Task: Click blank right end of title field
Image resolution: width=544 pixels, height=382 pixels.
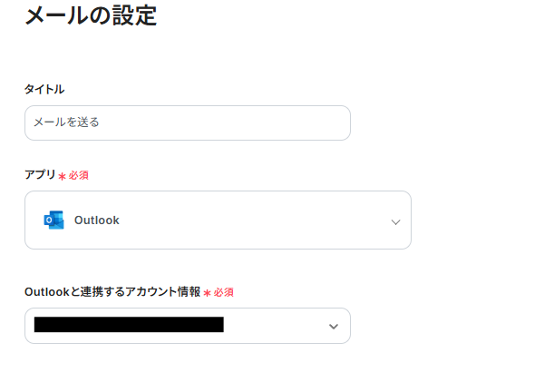Action: point(308,122)
